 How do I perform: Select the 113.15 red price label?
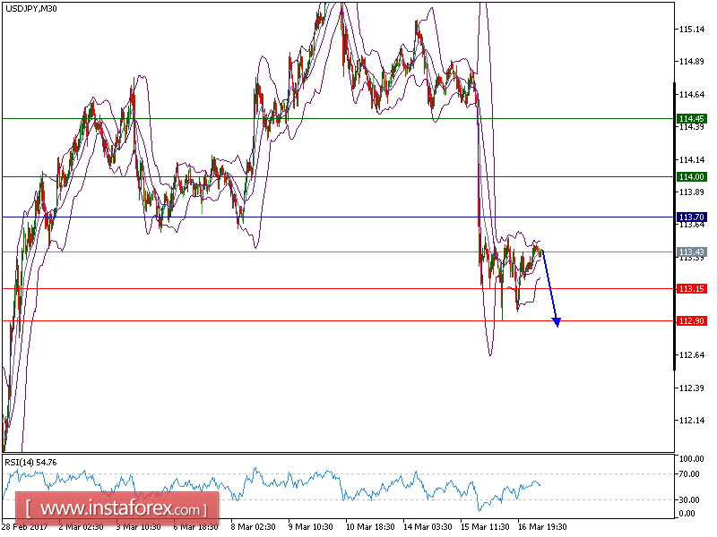tap(691, 288)
